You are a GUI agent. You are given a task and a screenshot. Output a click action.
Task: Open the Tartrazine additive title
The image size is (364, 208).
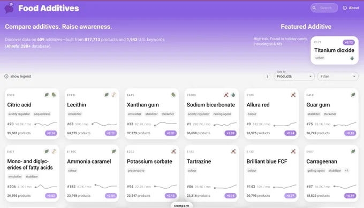click(199, 161)
